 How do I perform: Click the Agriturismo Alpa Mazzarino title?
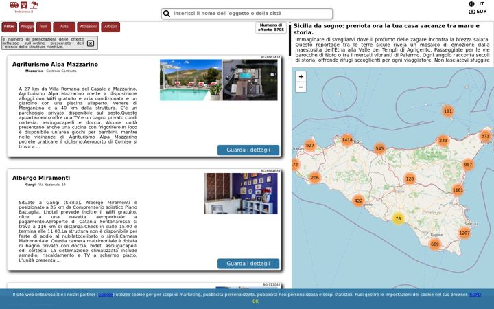pyautogui.click(x=55, y=65)
